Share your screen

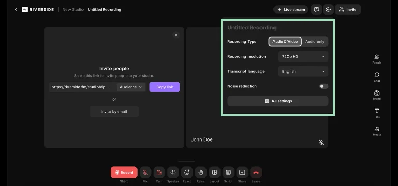coord(242,173)
